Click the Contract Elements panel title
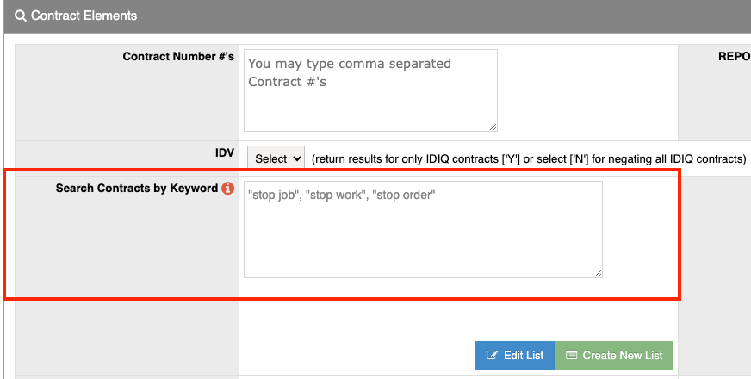 84,16
